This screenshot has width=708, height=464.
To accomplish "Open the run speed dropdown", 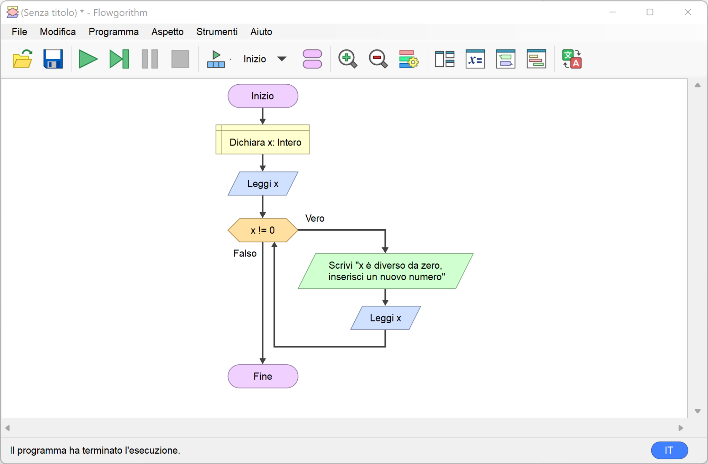I will [218, 59].
